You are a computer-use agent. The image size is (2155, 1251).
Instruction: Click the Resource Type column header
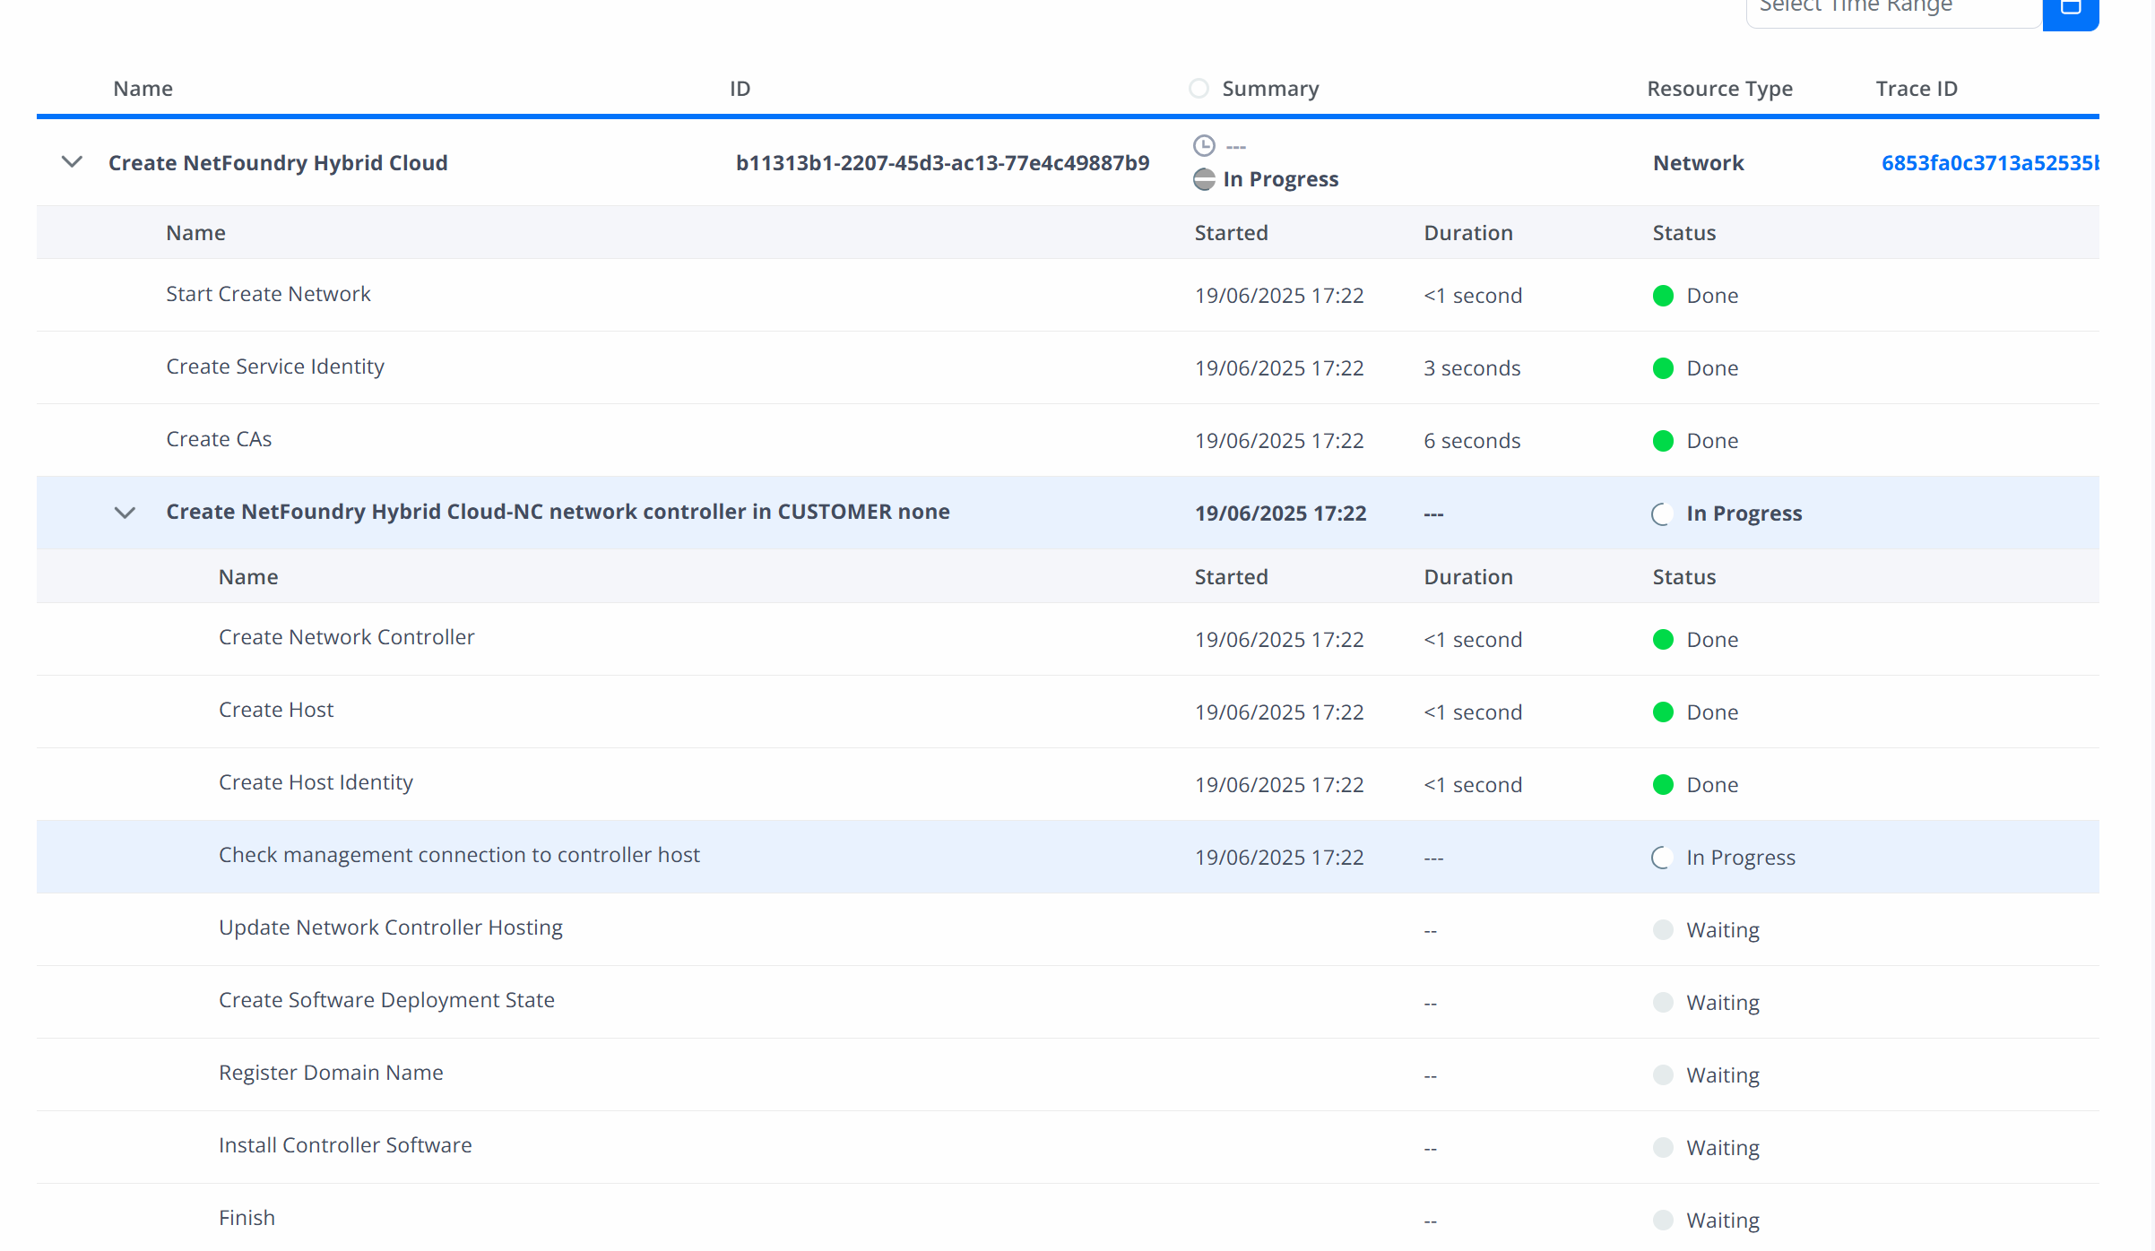pyautogui.click(x=1719, y=89)
